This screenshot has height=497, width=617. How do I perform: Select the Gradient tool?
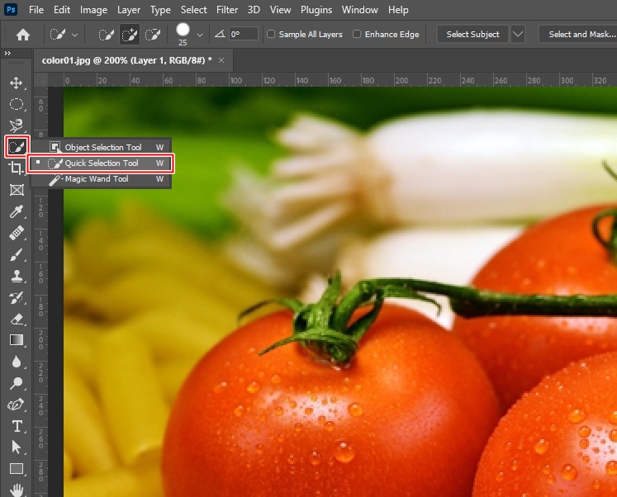click(x=17, y=340)
